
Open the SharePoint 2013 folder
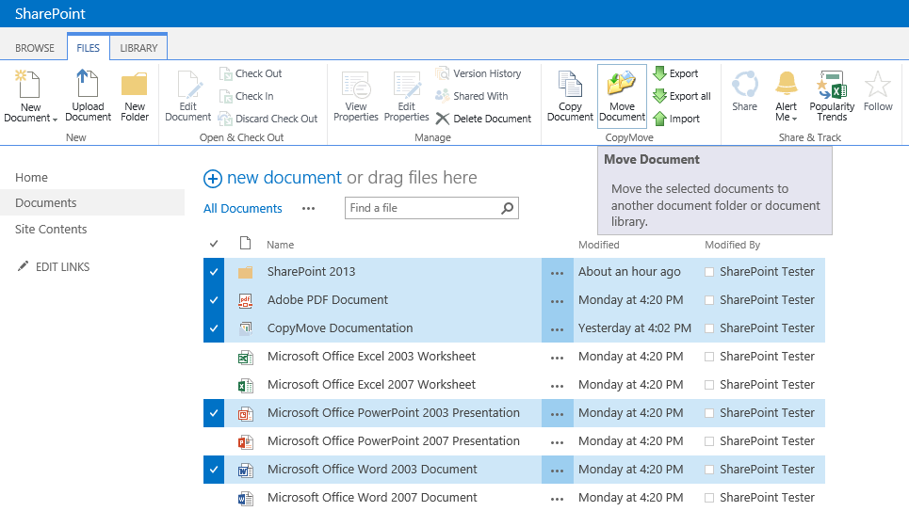pos(311,272)
